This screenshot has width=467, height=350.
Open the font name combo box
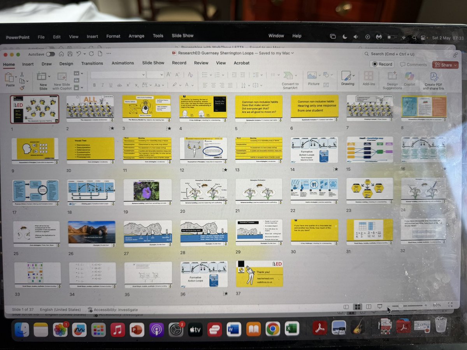tap(118, 75)
